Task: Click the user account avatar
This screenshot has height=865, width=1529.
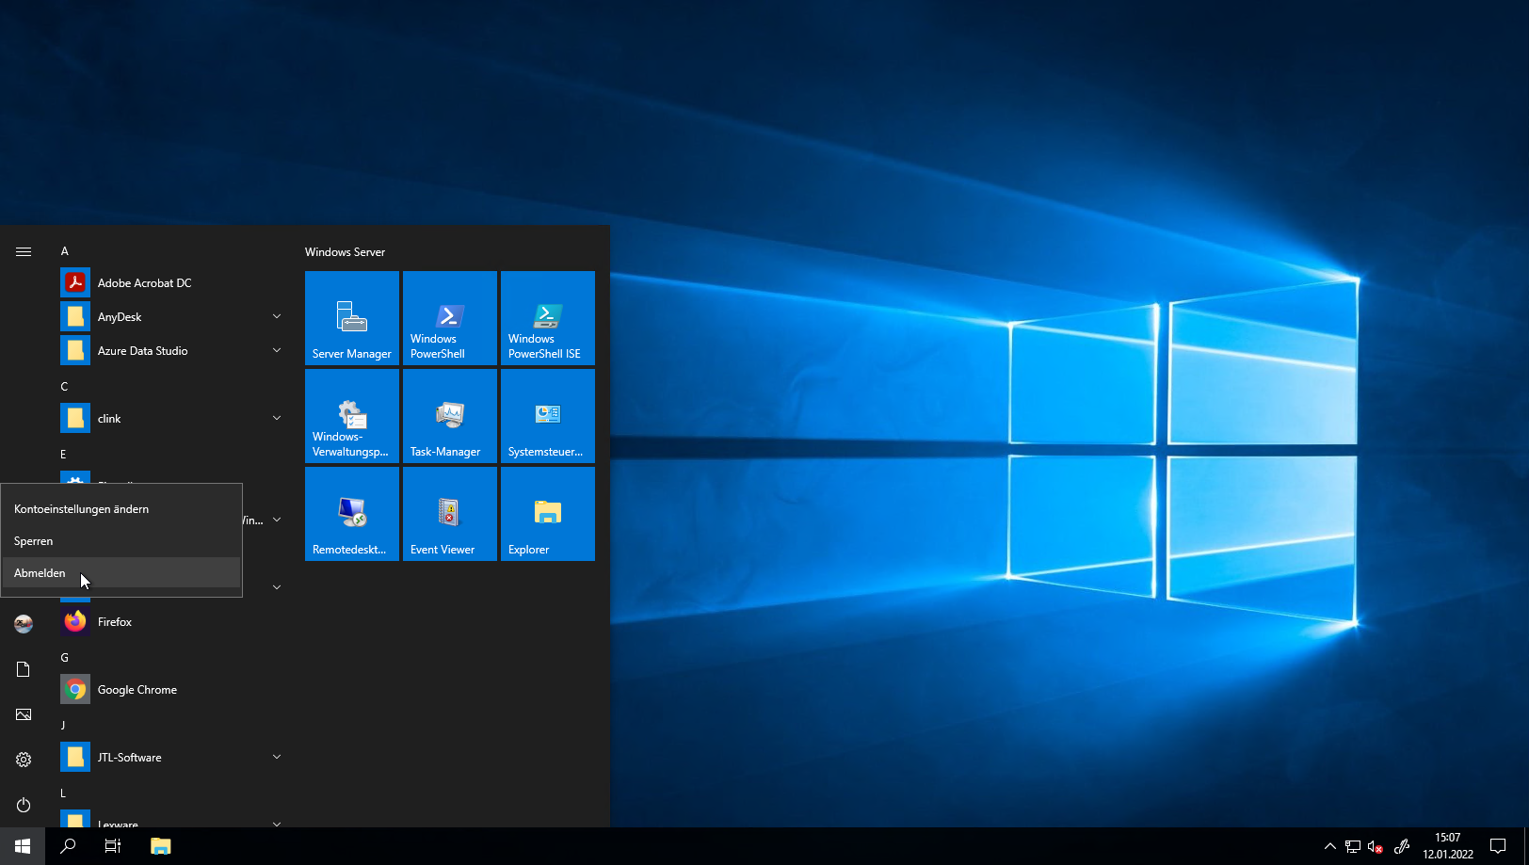Action: pyautogui.click(x=24, y=623)
